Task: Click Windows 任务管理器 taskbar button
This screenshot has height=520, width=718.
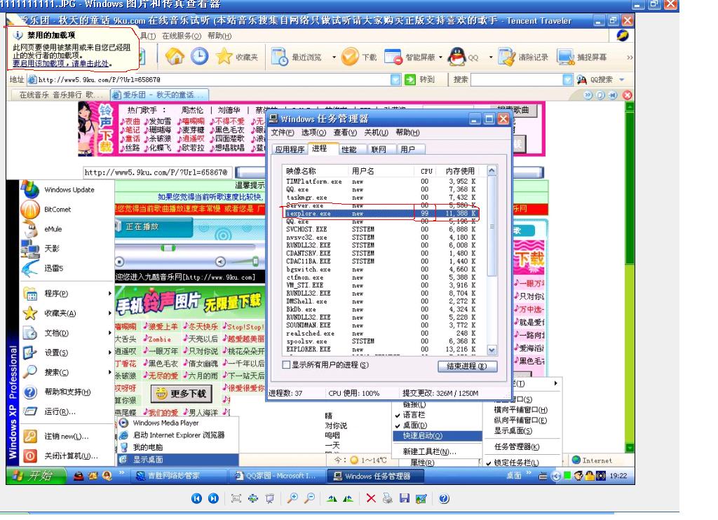Action: (374, 476)
